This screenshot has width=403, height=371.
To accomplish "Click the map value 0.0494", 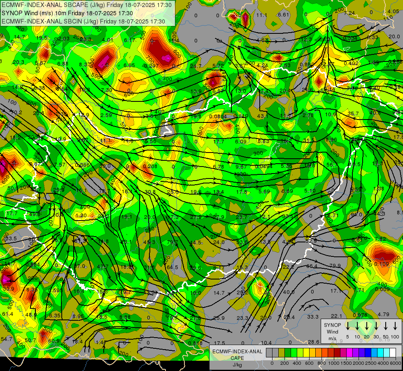I will tap(263, 167).
